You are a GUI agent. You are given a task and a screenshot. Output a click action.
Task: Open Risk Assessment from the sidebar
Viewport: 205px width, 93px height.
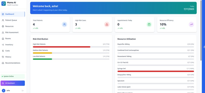coord(13,32)
